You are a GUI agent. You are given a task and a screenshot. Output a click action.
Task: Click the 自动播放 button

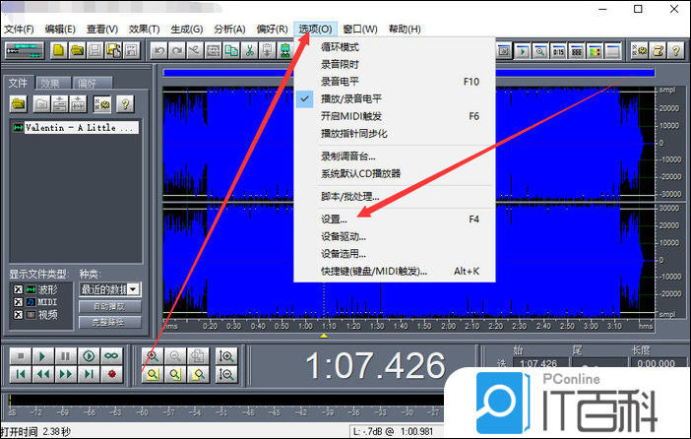[x=110, y=306]
